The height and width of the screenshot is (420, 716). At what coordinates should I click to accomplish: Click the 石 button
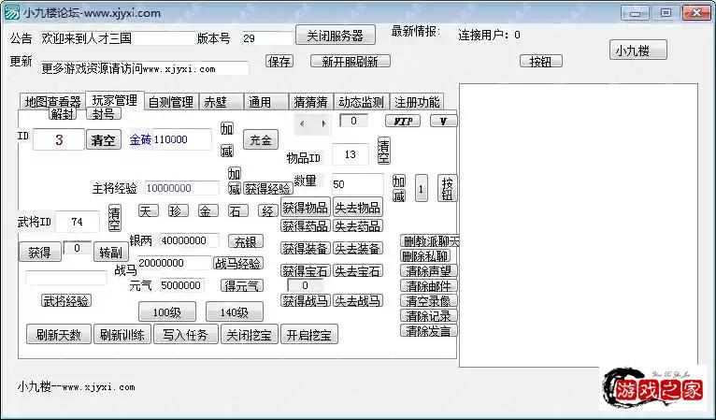coord(238,210)
